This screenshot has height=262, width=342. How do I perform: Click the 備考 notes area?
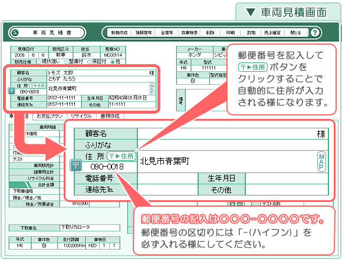click(206, 100)
